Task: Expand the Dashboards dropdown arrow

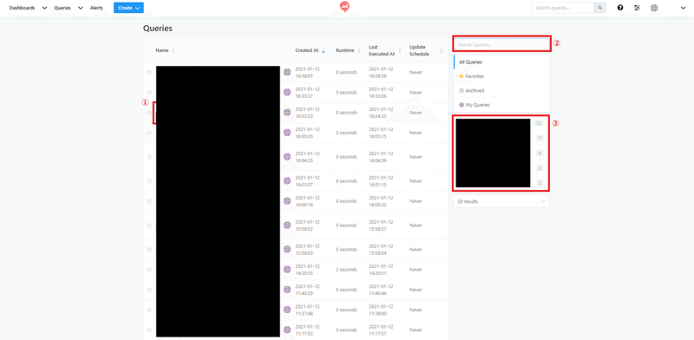Action: point(44,8)
